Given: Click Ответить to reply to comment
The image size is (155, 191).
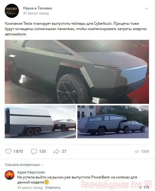Looking at the screenshot, I should [53, 188].
